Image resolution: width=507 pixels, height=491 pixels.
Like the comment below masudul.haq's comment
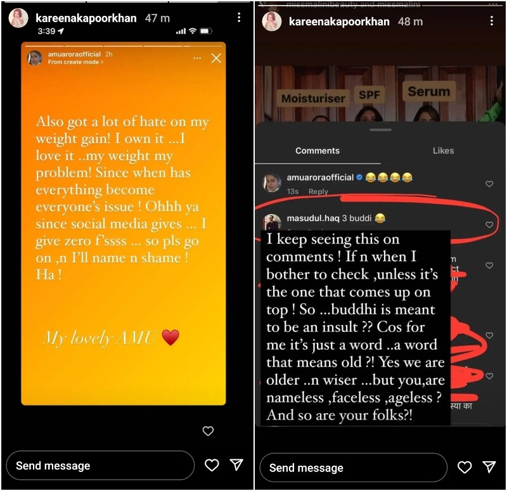click(x=489, y=265)
